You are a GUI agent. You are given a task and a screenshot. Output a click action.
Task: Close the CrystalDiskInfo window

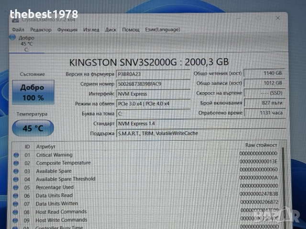[278, 18]
